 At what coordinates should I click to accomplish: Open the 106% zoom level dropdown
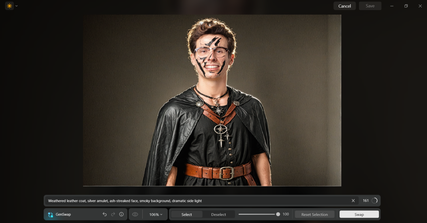156,214
